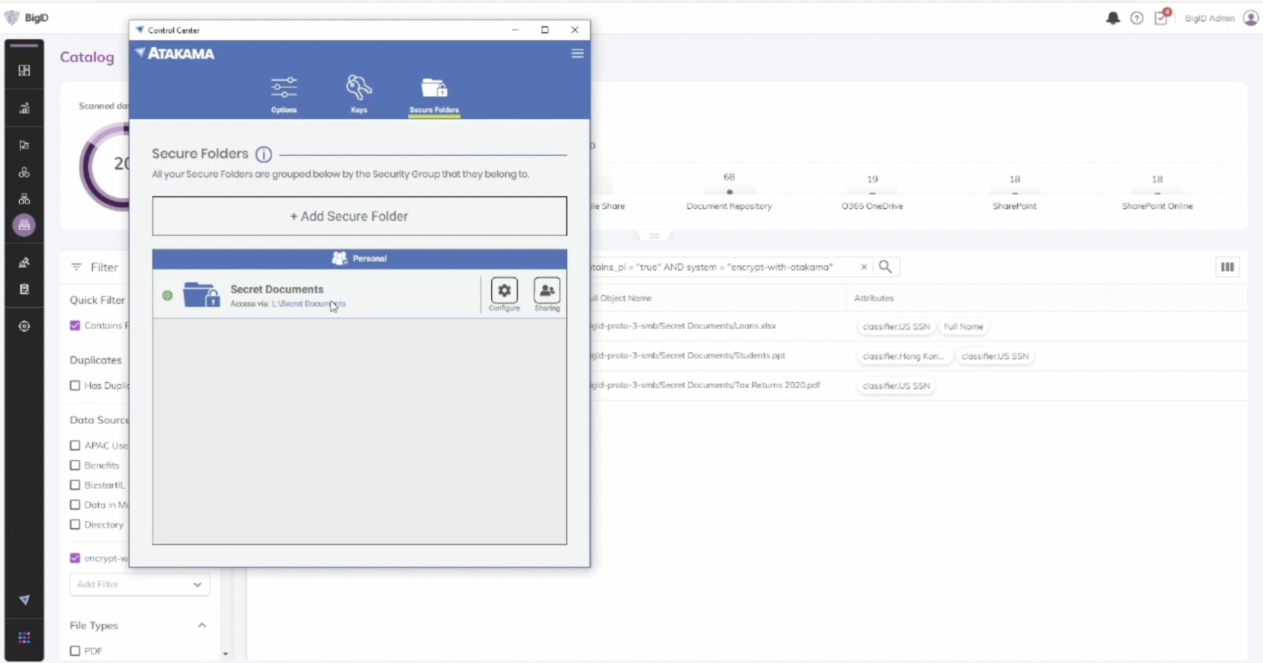Check the Benefits data source checkbox

click(x=75, y=465)
